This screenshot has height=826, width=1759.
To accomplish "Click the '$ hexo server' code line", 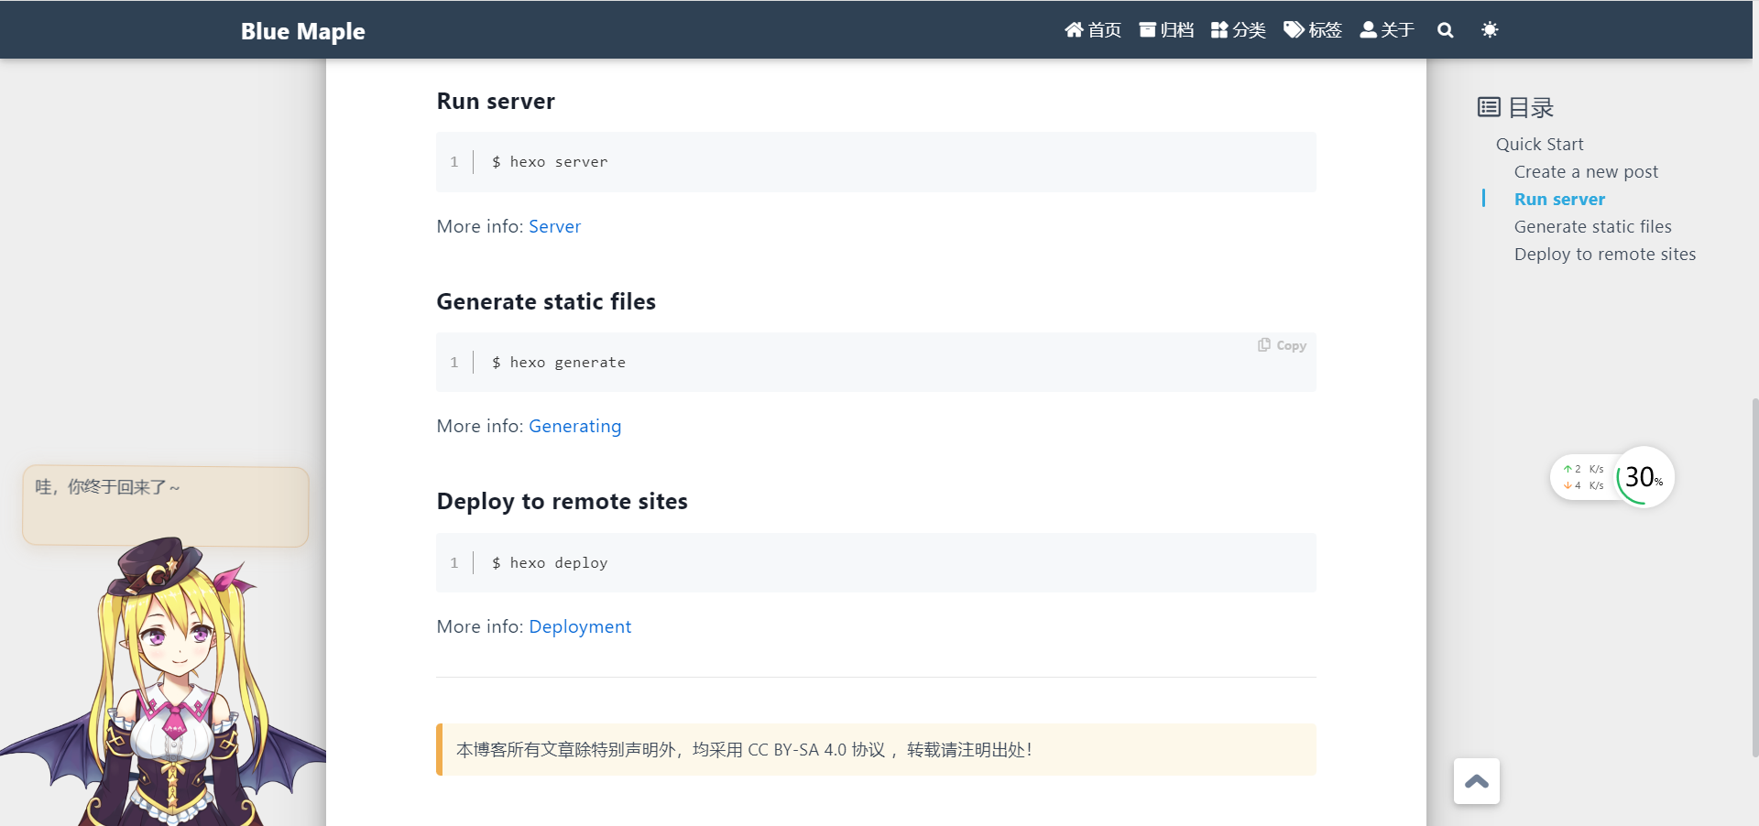I will 550,162.
